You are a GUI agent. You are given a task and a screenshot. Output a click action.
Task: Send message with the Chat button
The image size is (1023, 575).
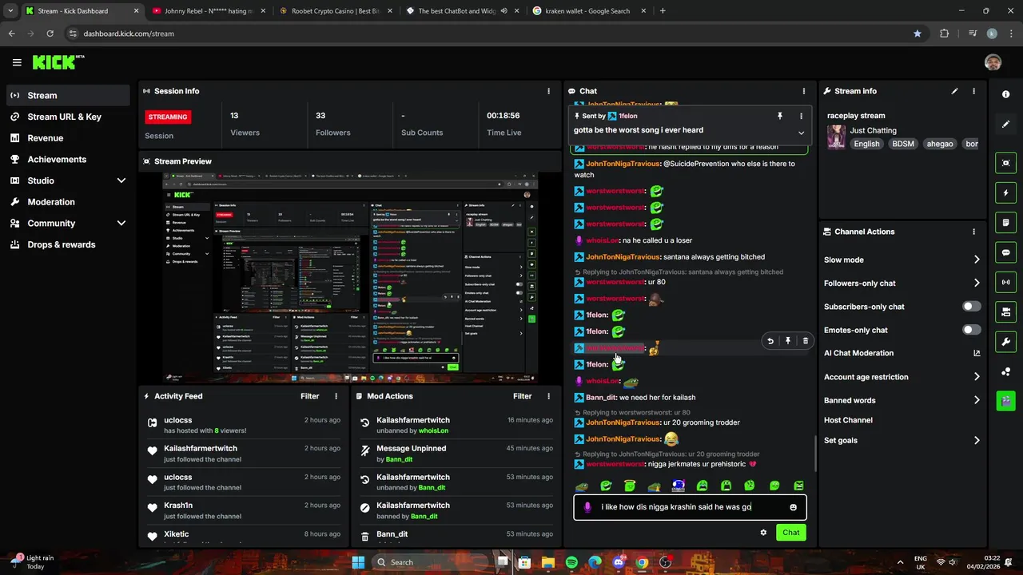pos(790,533)
